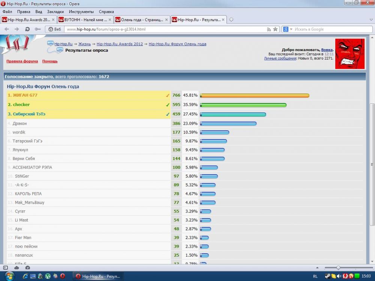Screen dimensions: 375x281
Task: Follow the Hip-Hop.Ru breadcrumb link
Action: click(63, 44)
